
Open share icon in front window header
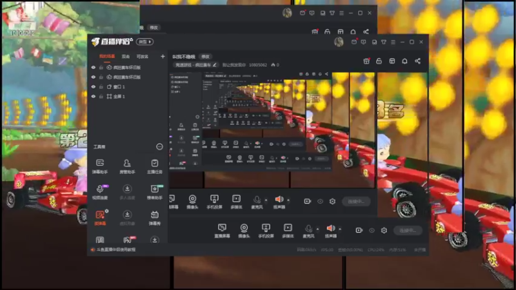pyautogui.click(x=417, y=61)
